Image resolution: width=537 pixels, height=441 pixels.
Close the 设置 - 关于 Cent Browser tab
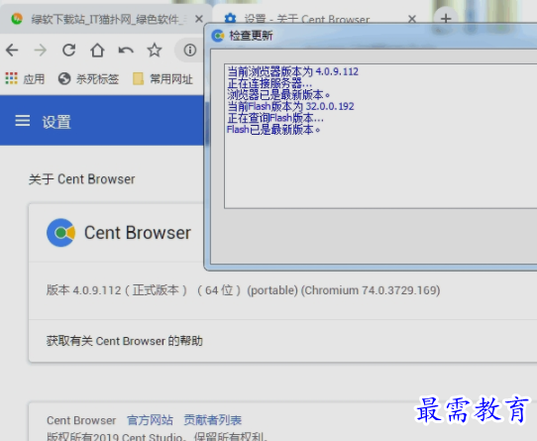[x=412, y=19]
